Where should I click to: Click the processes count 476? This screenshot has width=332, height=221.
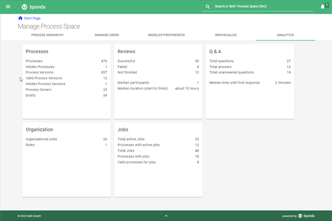pos(104,61)
